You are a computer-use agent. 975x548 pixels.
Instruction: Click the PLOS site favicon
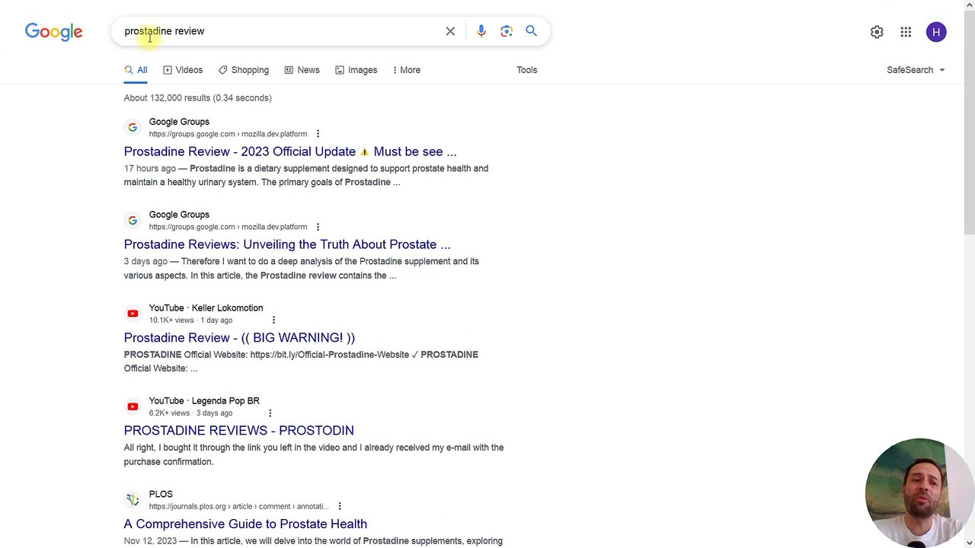(133, 500)
